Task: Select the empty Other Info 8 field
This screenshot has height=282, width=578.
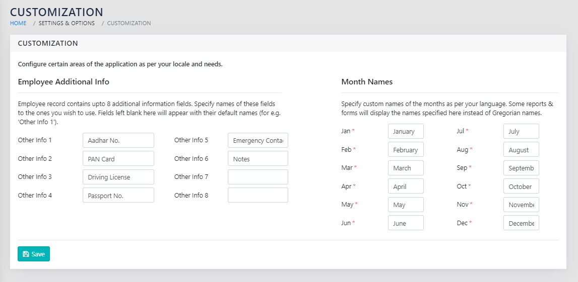Action: [258, 195]
